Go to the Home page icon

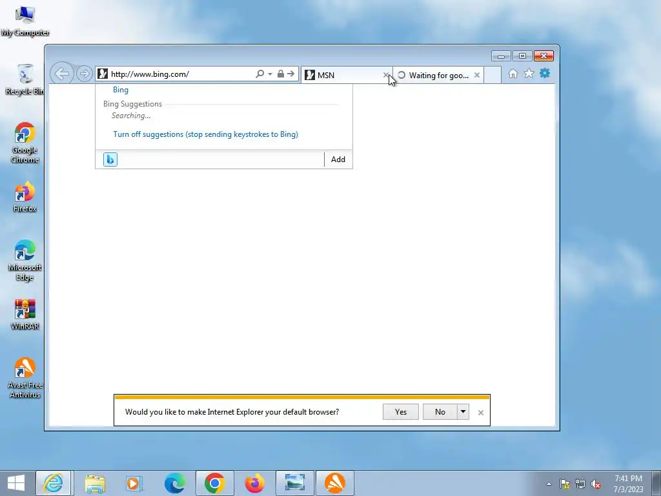[x=513, y=74]
